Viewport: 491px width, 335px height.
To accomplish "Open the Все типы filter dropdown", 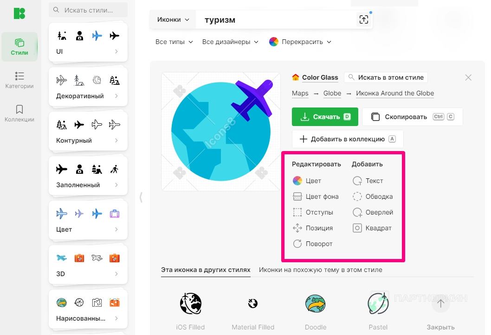I will click(174, 42).
